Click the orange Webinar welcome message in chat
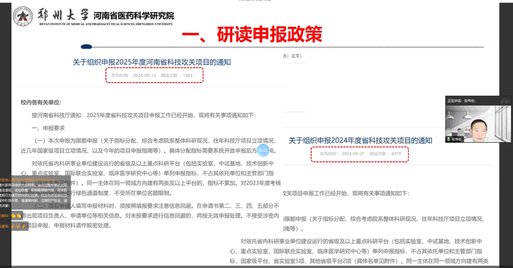 [x=28, y=180]
